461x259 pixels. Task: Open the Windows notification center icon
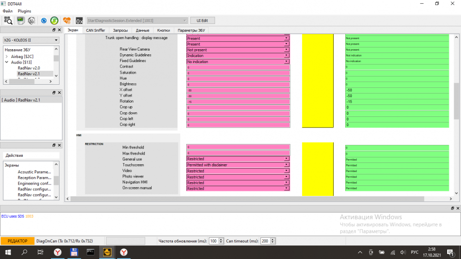coord(450,252)
